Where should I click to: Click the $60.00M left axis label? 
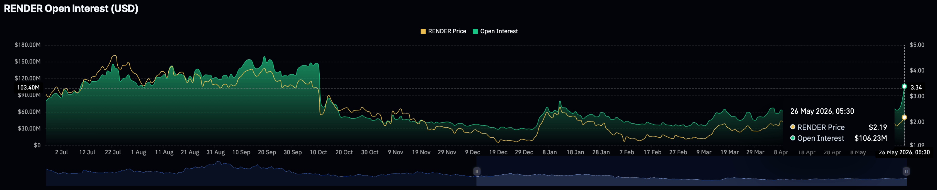pos(29,111)
